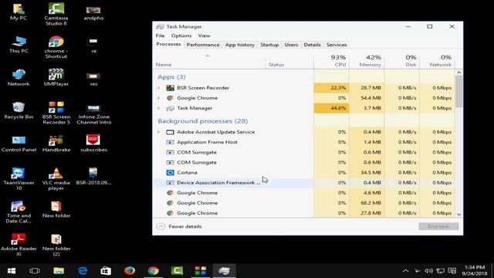Open the Control Panel desktop icon
Image resolution: width=494 pixels, height=278 pixels.
coord(19,144)
